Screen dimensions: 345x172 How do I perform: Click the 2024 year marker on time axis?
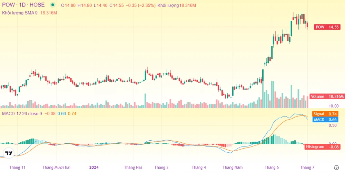(94, 168)
